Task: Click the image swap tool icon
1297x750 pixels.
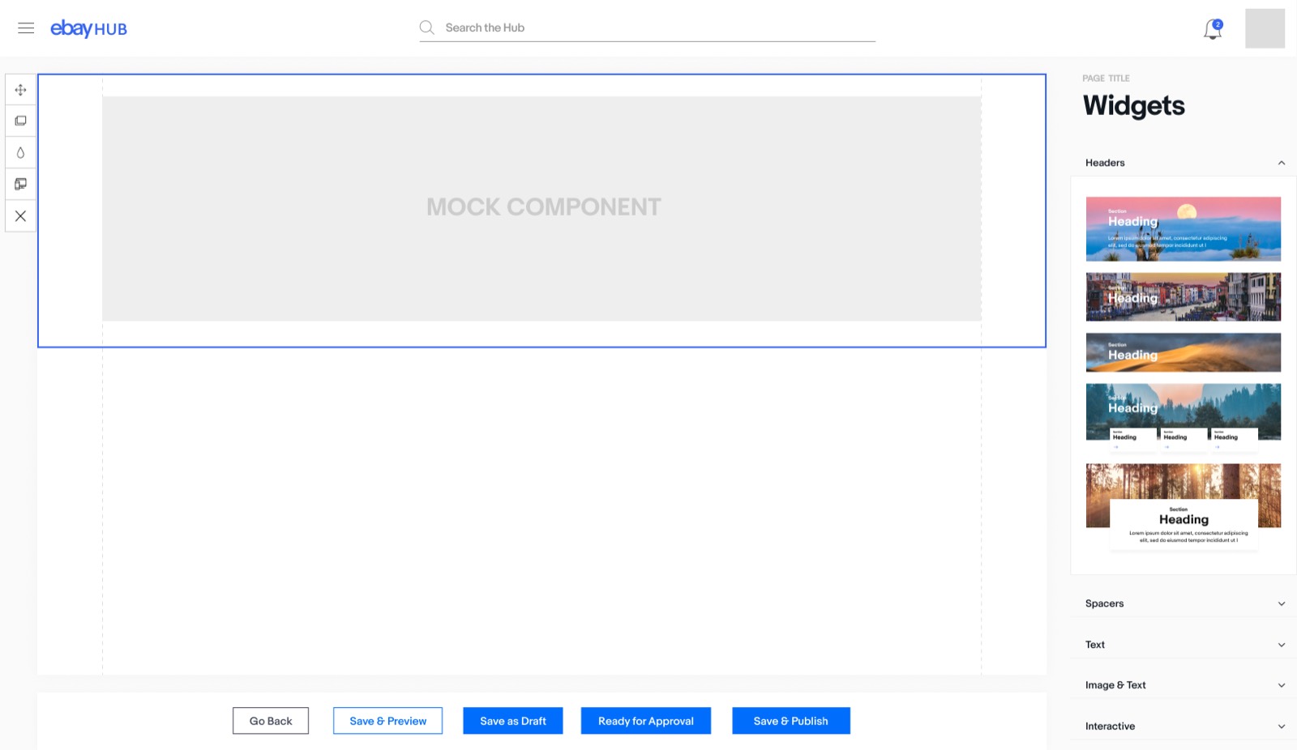Action: point(21,185)
